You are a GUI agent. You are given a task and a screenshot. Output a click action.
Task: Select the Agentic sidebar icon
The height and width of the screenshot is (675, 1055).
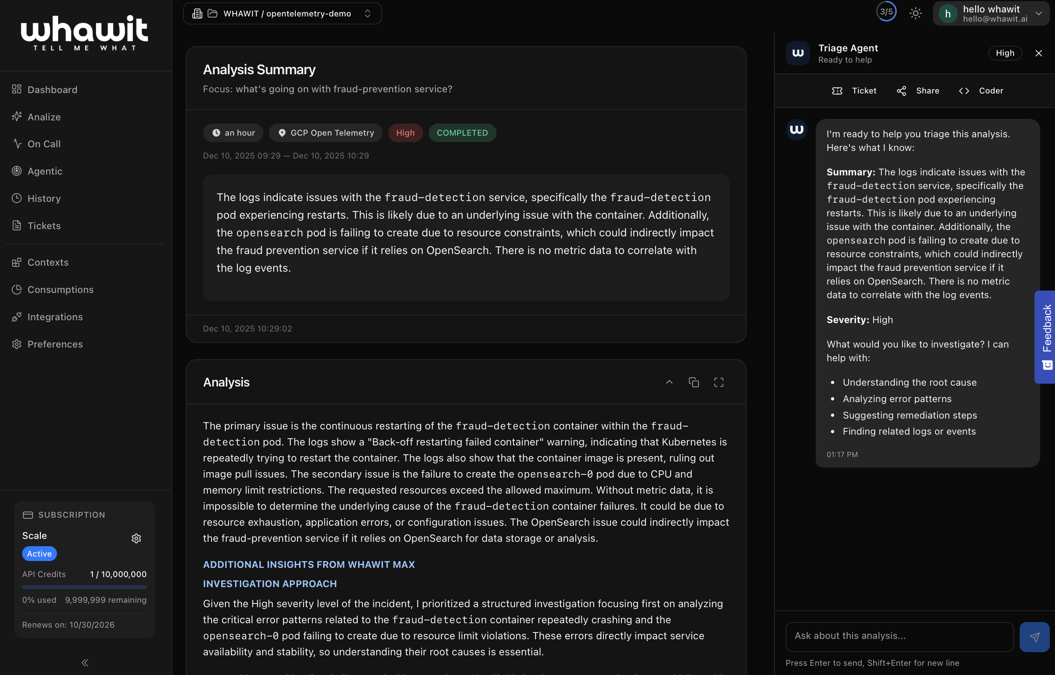(17, 171)
